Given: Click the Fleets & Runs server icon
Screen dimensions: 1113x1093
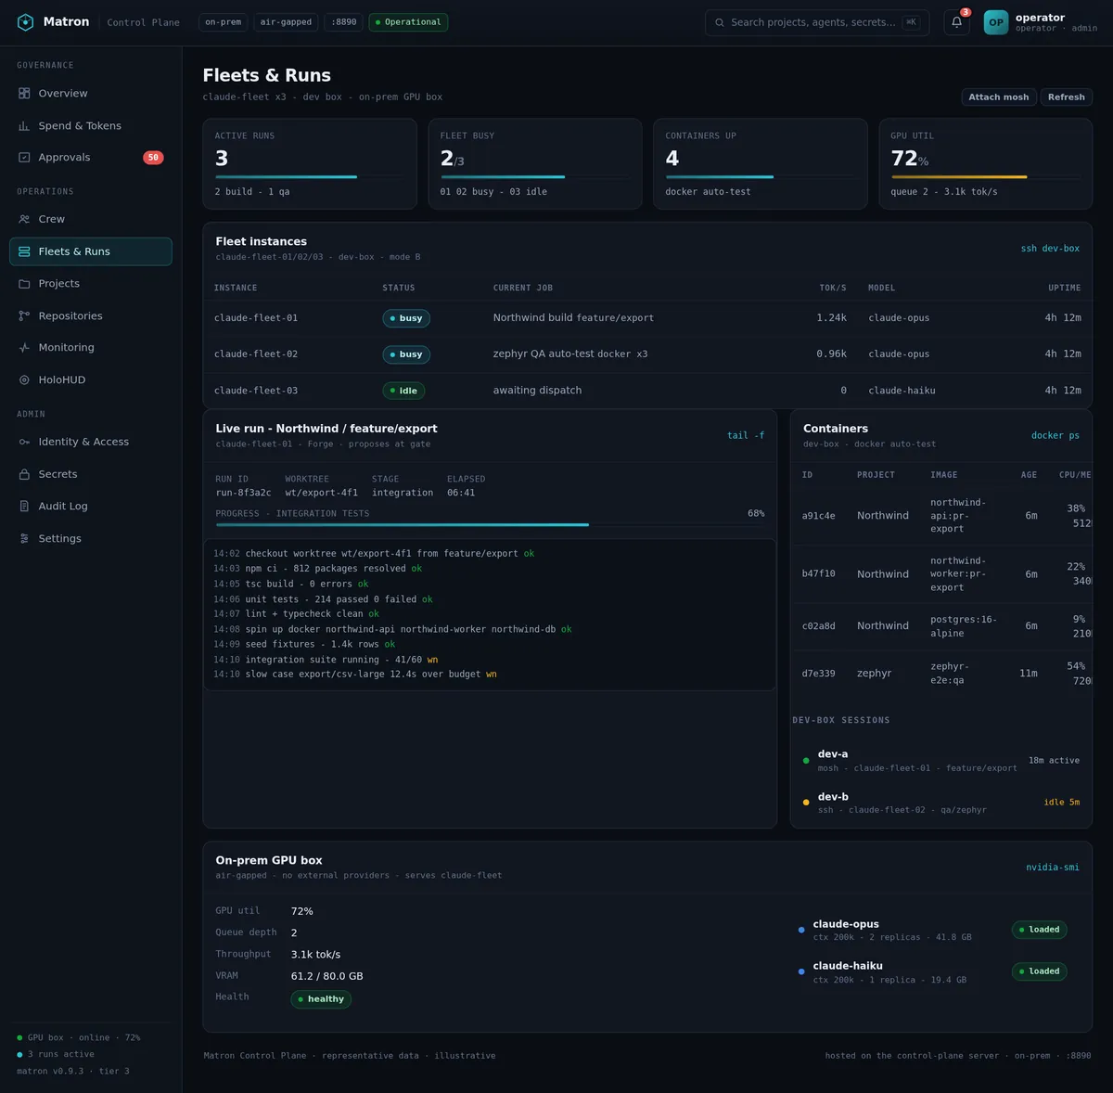Looking at the screenshot, I should pyautogui.click(x=24, y=251).
